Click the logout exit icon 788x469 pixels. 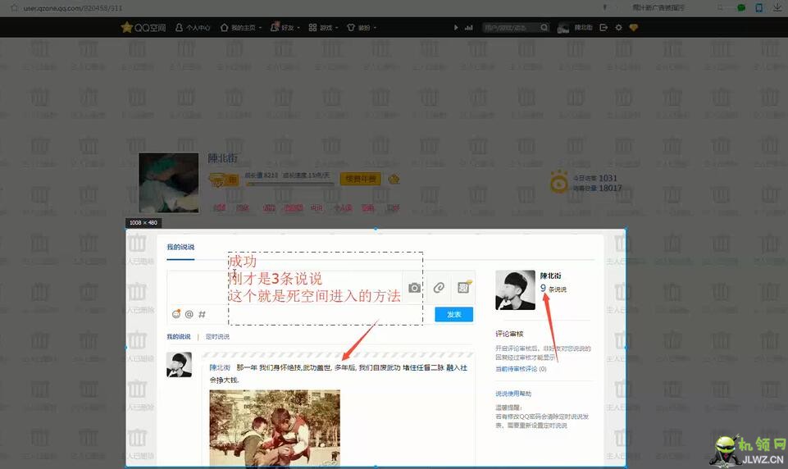pyautogui.click(x=604, y=28)
